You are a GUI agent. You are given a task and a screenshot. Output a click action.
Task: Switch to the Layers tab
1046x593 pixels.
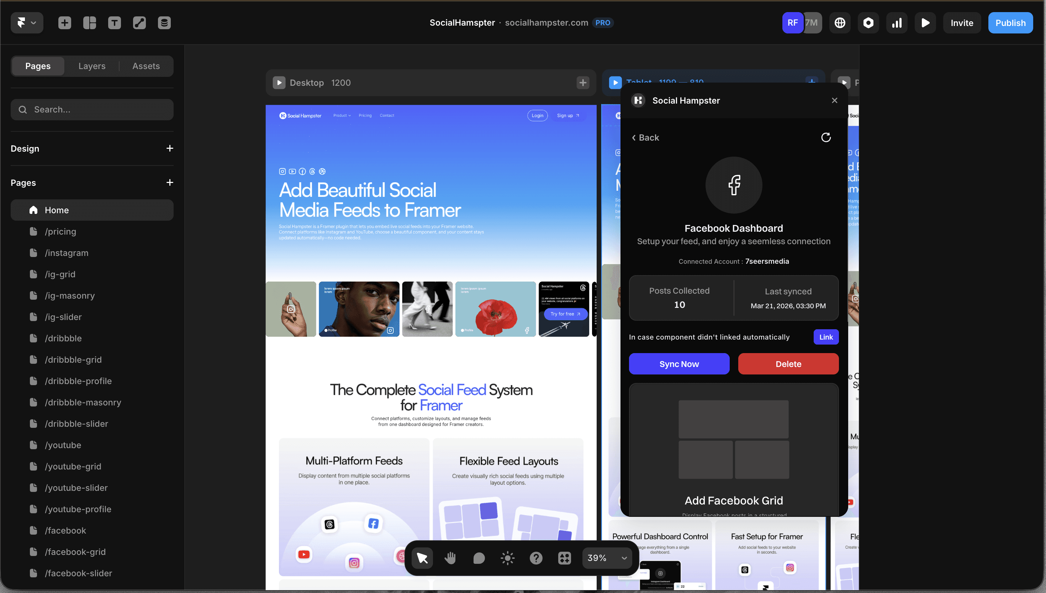[x=91, y=66]
